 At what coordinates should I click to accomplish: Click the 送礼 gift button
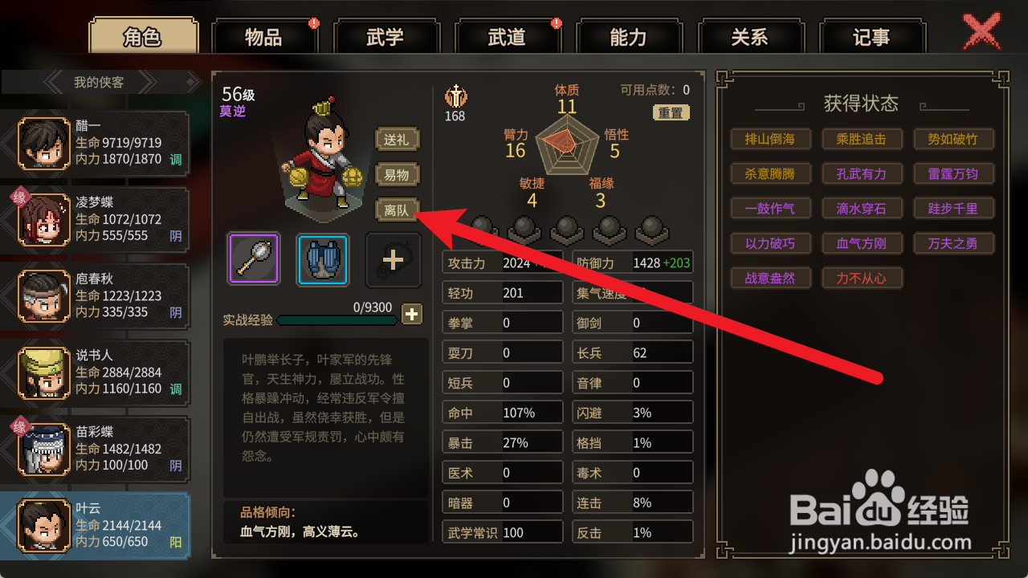397,140
